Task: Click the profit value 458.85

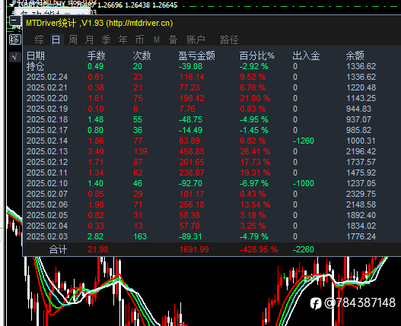Action: click(192, 151)
